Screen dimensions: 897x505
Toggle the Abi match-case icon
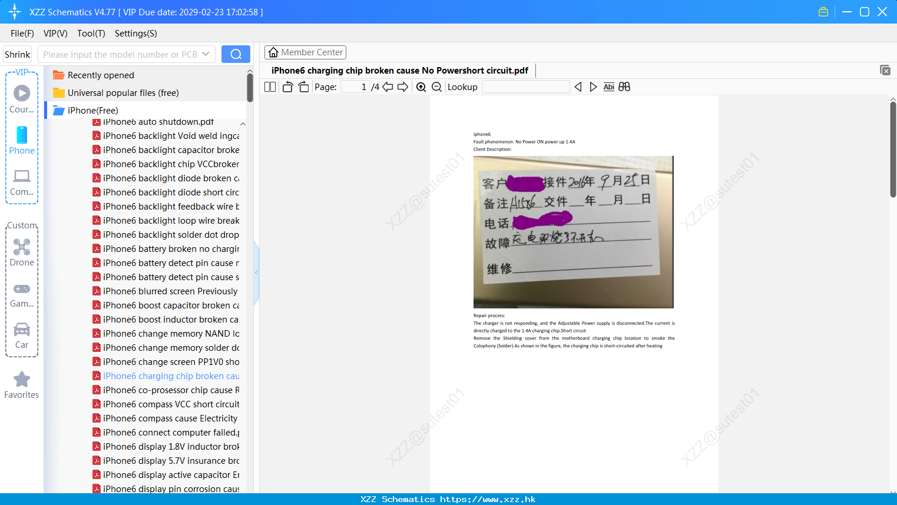pyautogui.click(x=609, y=87)
